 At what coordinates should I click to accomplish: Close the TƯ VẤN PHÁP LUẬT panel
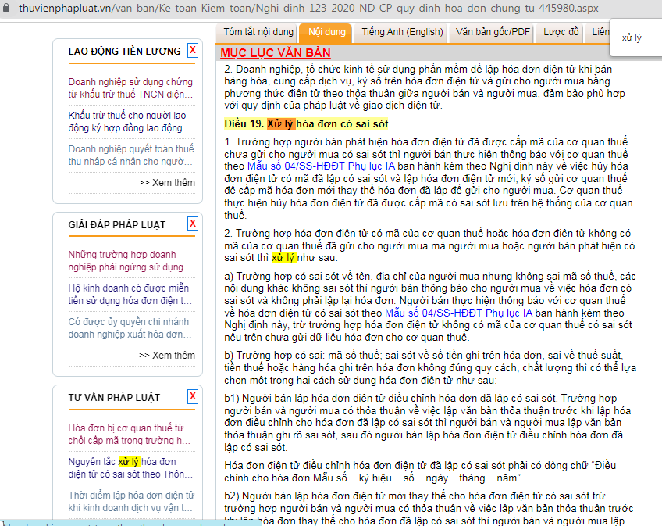coord(193,397)
